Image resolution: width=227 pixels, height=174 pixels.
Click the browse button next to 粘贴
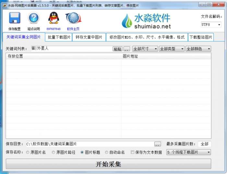pos(127,49)
